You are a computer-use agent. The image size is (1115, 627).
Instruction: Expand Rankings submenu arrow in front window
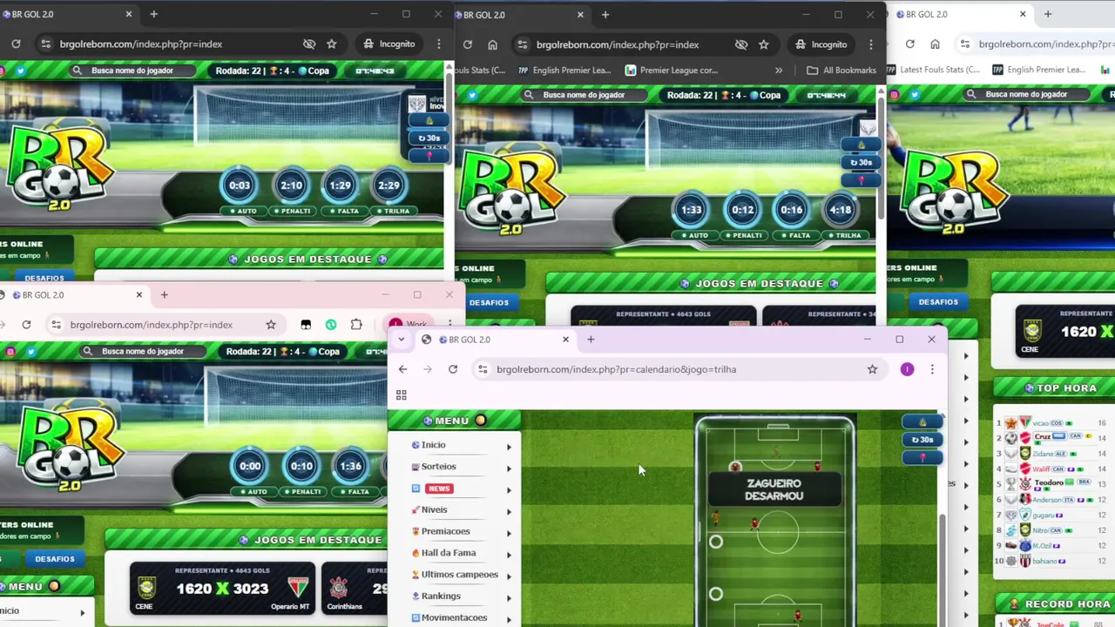pyautogui.click(x=509, y=598)
